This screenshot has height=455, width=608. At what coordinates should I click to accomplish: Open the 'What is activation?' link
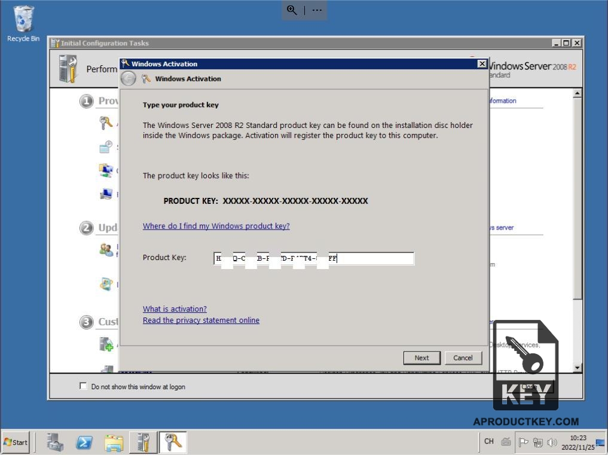(x=175, y=309)
